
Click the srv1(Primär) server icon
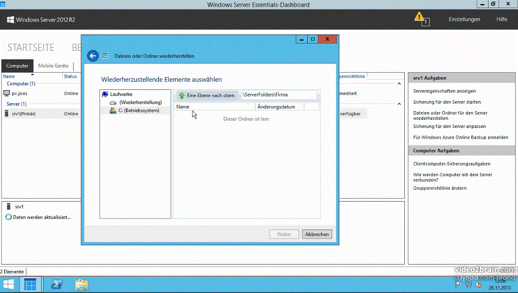[7, 114]
